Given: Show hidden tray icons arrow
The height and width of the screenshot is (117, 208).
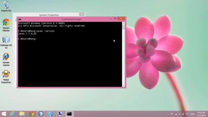Looking at the screenshot, I should pyautogui.click(x=167, y=114).
